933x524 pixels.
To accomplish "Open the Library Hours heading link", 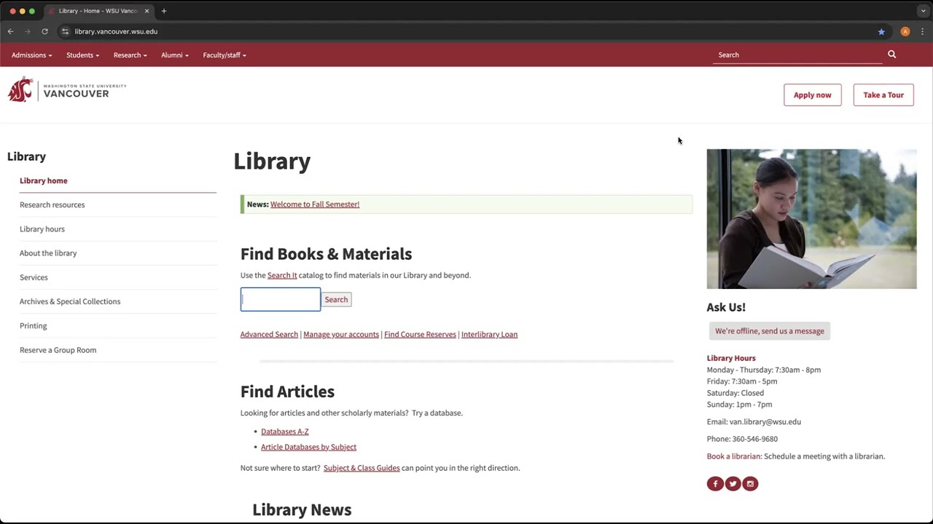I will (x=731, y=358).
